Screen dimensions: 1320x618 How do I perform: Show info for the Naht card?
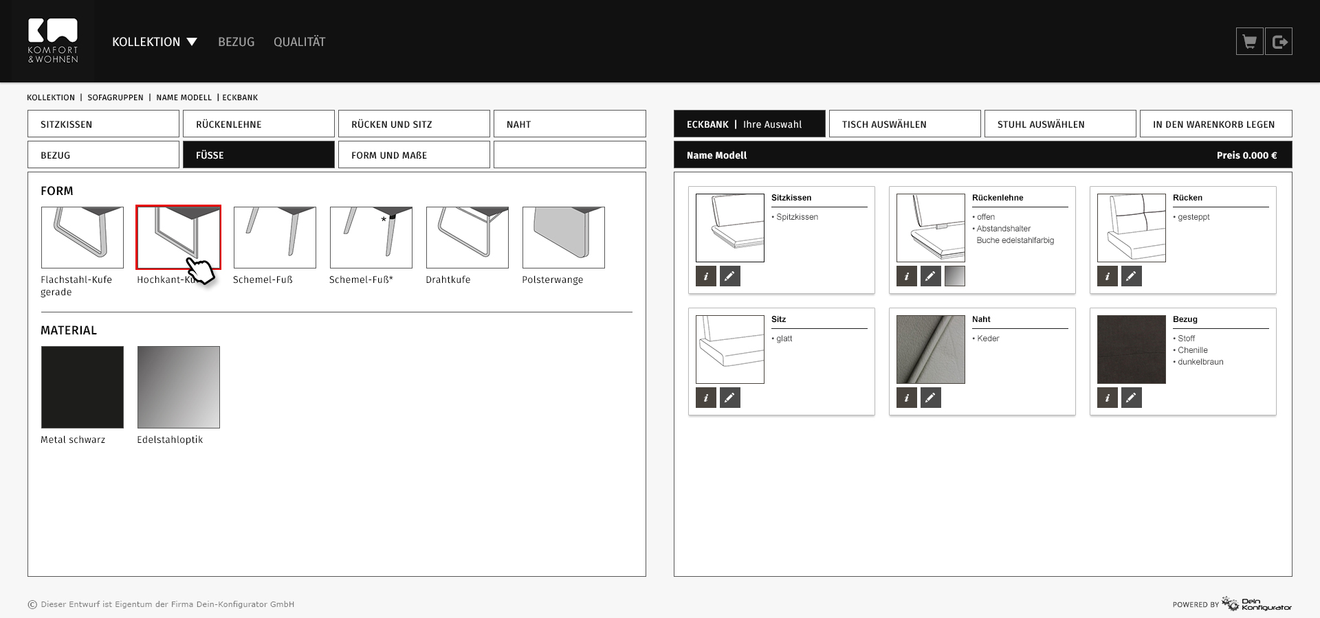pyautogui.click(x=907, y=398)
